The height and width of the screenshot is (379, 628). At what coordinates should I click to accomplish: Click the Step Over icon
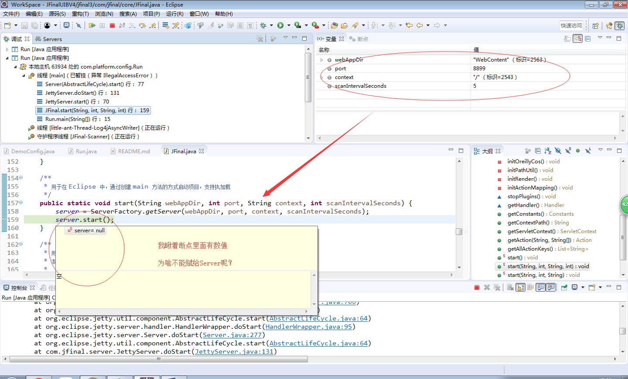(142, 25)
